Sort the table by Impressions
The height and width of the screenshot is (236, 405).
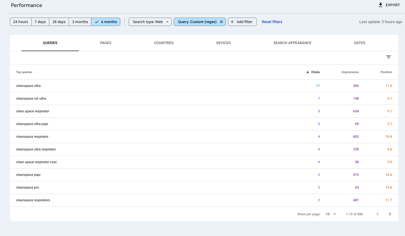(350, 72)
